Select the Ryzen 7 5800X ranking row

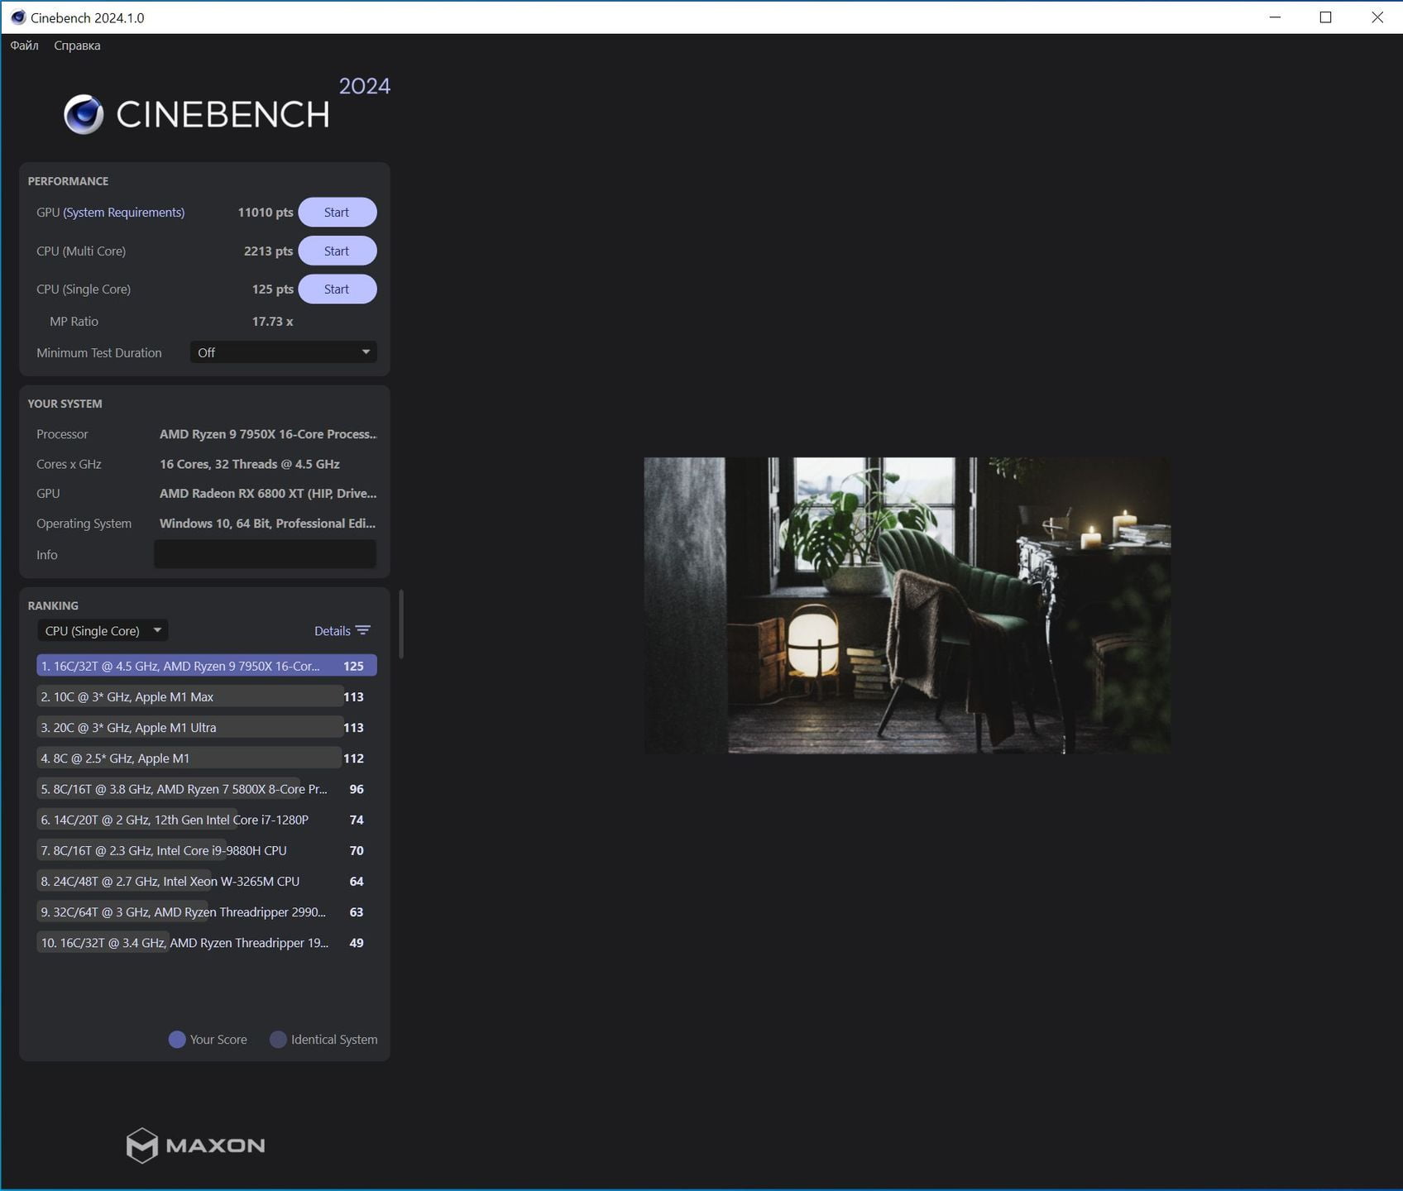pos(207,789)
